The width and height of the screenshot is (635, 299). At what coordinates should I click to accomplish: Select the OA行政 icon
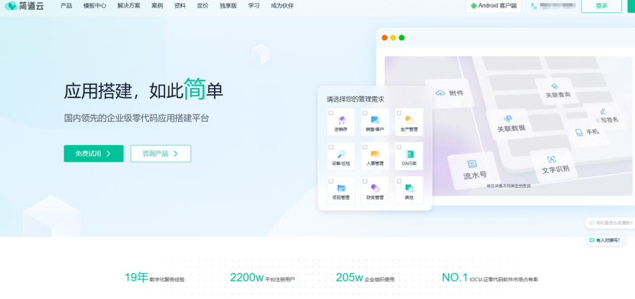tap(409, 154)
